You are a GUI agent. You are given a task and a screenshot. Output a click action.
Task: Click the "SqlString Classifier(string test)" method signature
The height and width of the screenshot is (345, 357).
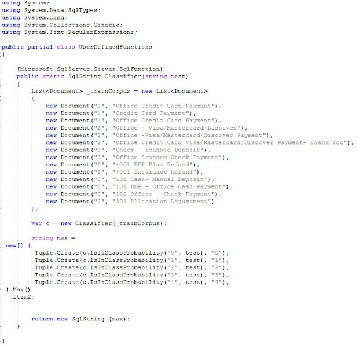pos(128,76)
